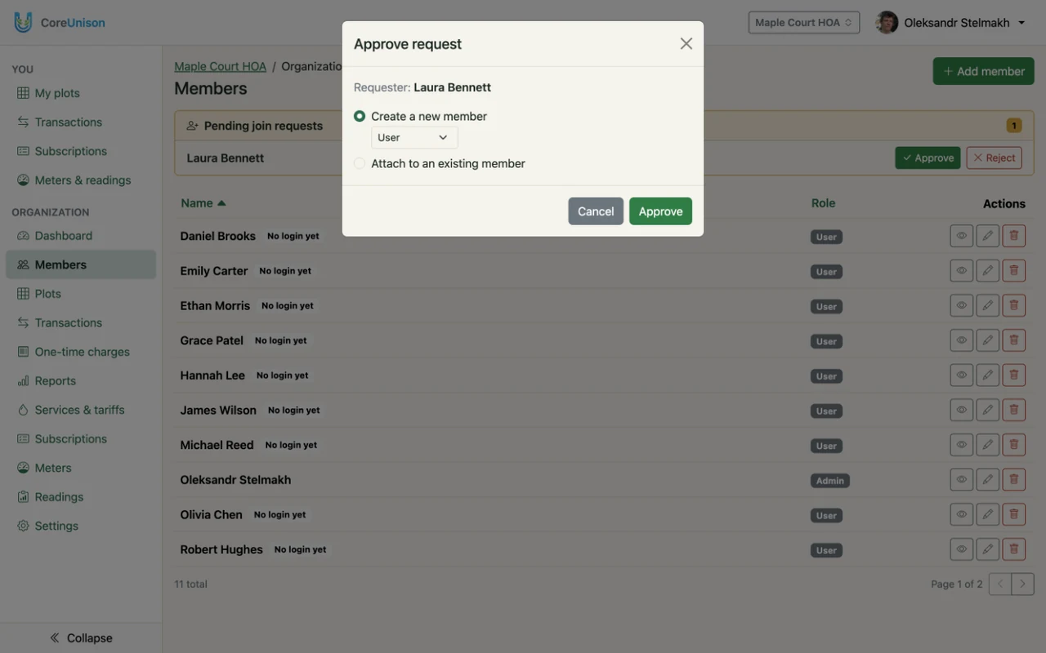1046x653 pixels.
Task: Edit Daniel Brooks with pencil icon
Action: pos(988,236)
